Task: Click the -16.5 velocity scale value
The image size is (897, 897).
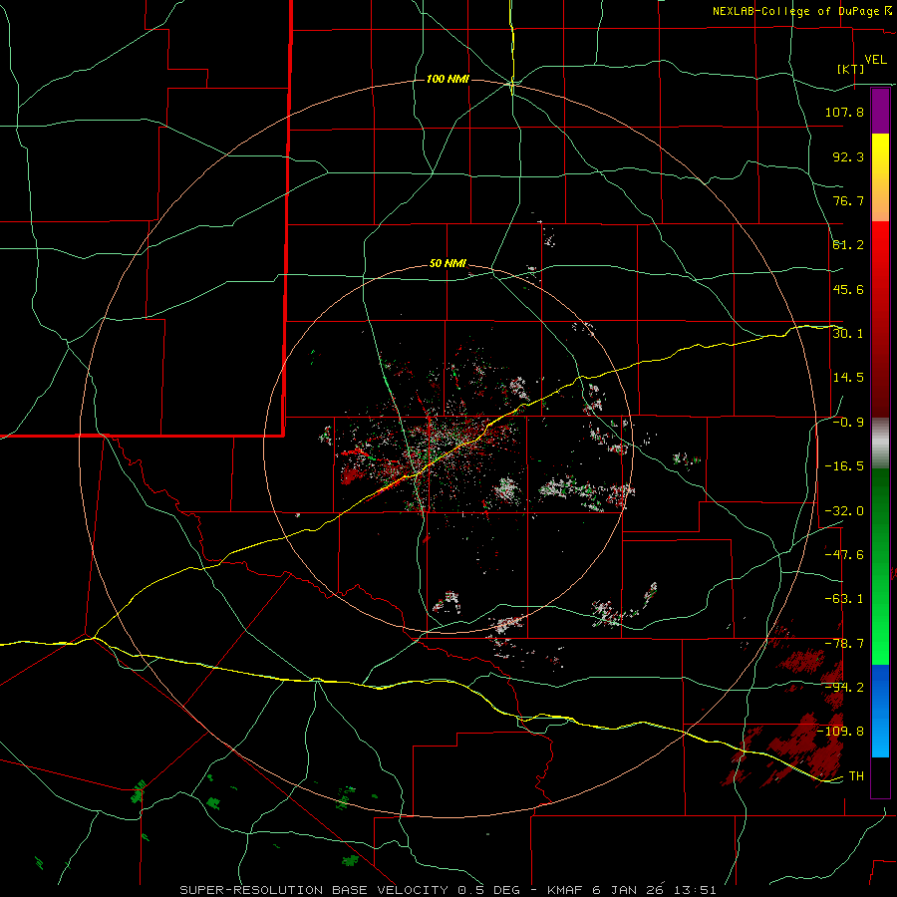Action: (844, 466)
